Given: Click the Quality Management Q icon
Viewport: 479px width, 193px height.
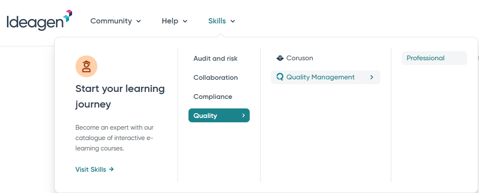Looking at the screenshot, I should click(280, 77).
